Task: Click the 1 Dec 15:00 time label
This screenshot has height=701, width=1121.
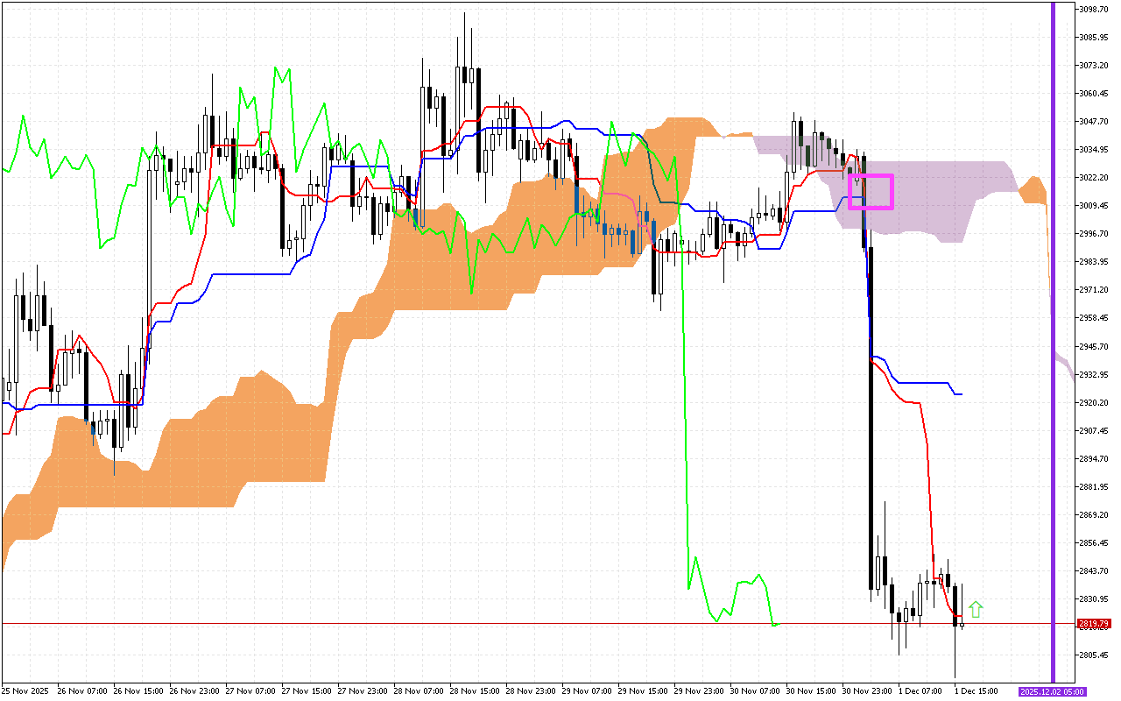Action: coord(975,690)
